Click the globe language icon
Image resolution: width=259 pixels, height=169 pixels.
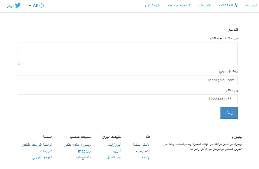pyautogui.click(x=42, y=5)
